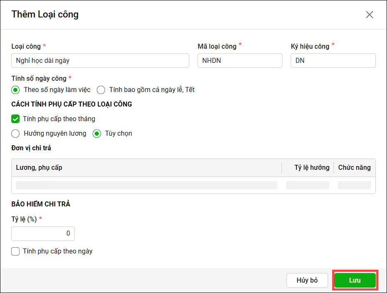This screenshot has height=293, width=387.
Task: Click the Thêm Loại công dialog title
Action: 45,15
